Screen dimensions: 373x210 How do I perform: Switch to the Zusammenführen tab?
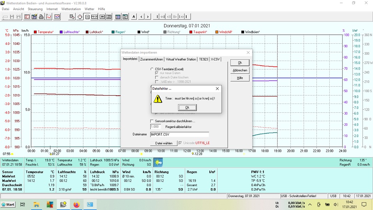[152, 59]
